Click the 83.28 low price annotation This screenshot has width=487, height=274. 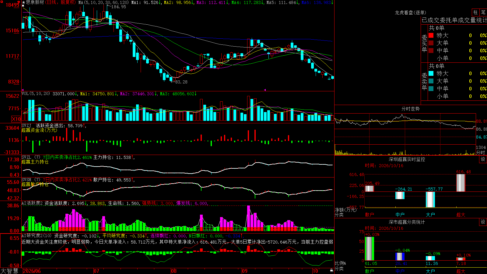click(x=181, y=82)
